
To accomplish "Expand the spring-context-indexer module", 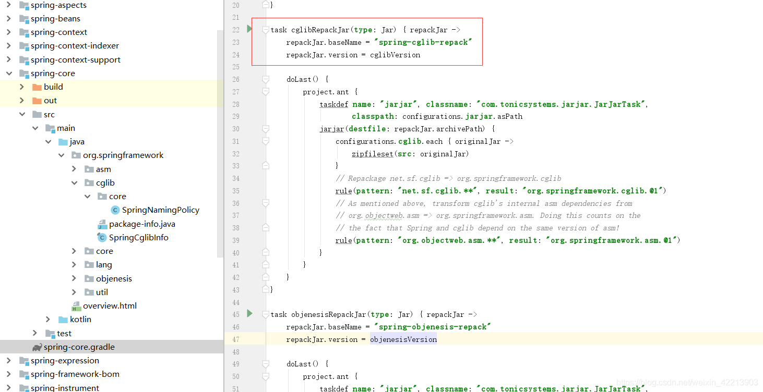I will (9, 46).
